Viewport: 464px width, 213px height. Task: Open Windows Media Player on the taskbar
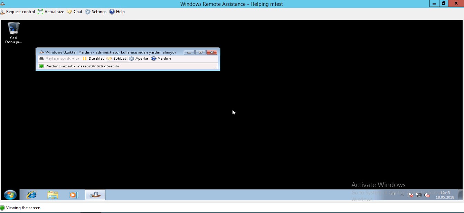point(74,195)
